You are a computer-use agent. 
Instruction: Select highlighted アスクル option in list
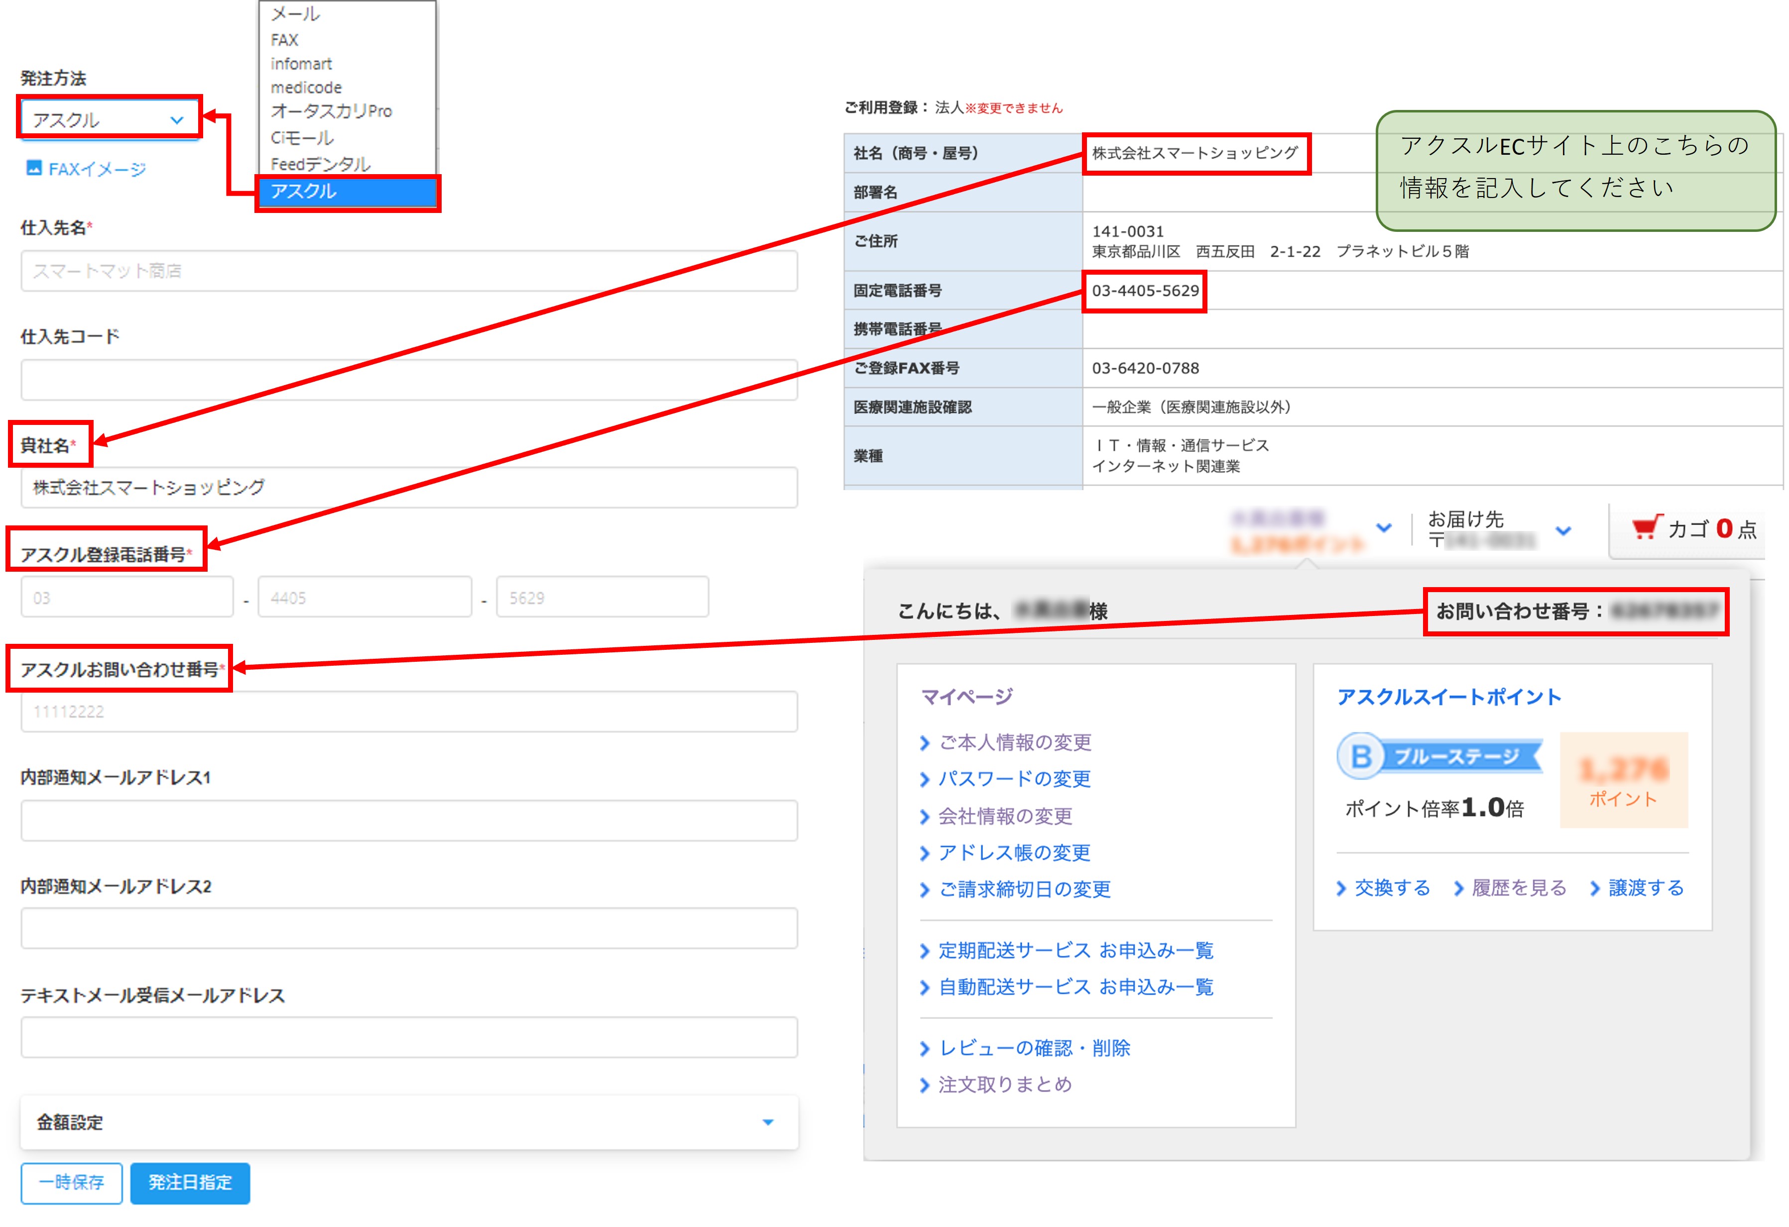pos(347,192)
